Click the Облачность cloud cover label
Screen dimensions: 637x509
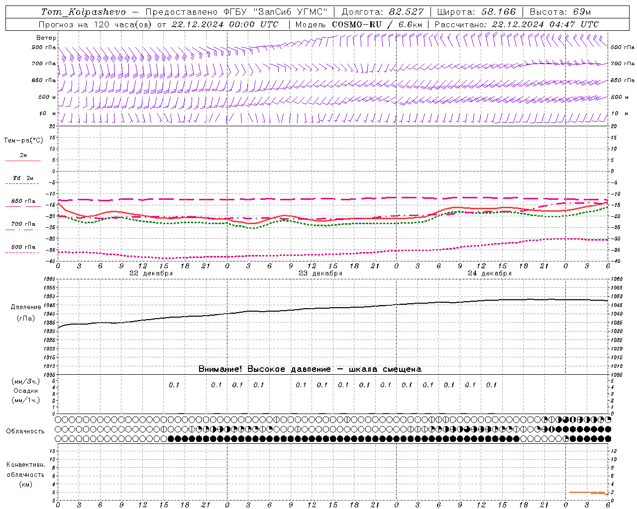(25, 431)
